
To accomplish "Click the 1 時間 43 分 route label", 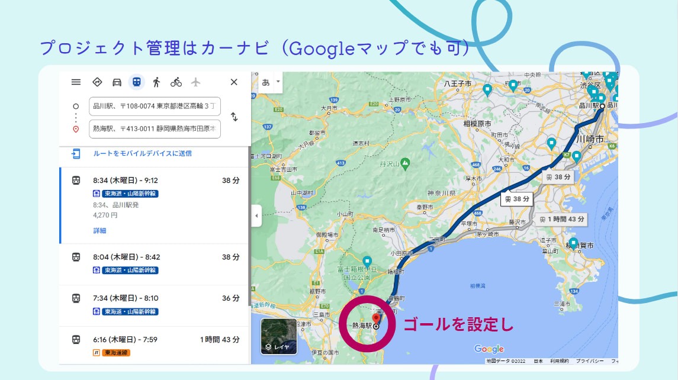I will click(562, 220).
